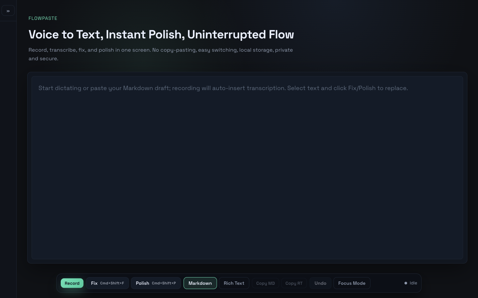The image size is (478, 298).
Task: Switch to Rich Text mode
Action: [234, 283]
